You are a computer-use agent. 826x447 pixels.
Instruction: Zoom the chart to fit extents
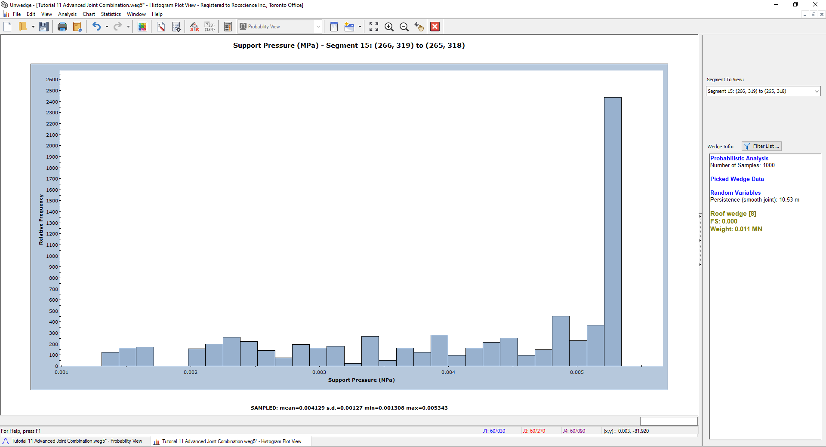[x=374, y=27]
